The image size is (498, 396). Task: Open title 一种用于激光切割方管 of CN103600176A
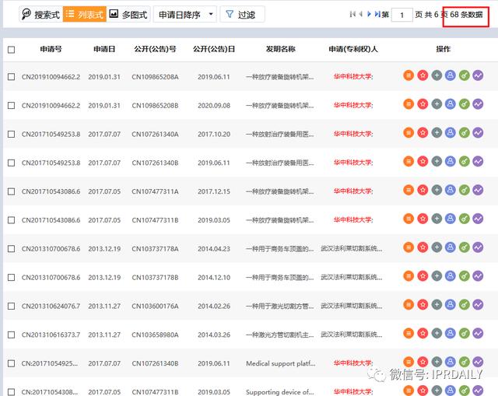pyautogui.click(x=280, y=306)
